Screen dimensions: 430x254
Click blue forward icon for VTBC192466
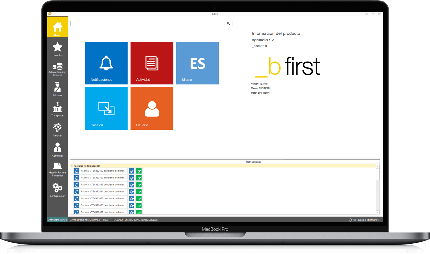point(132,205)
